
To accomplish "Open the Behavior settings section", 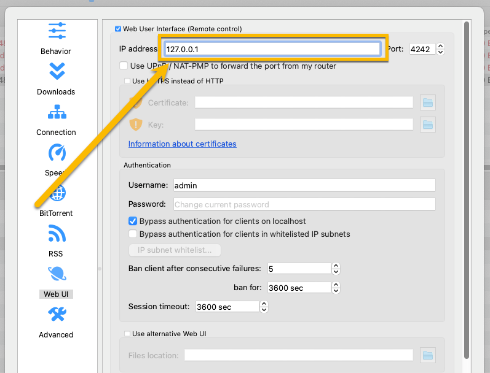I will 57,37.
